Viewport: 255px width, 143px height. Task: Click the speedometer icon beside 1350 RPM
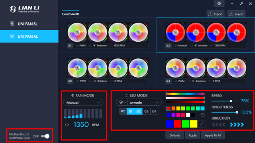(x=67, y=125)
